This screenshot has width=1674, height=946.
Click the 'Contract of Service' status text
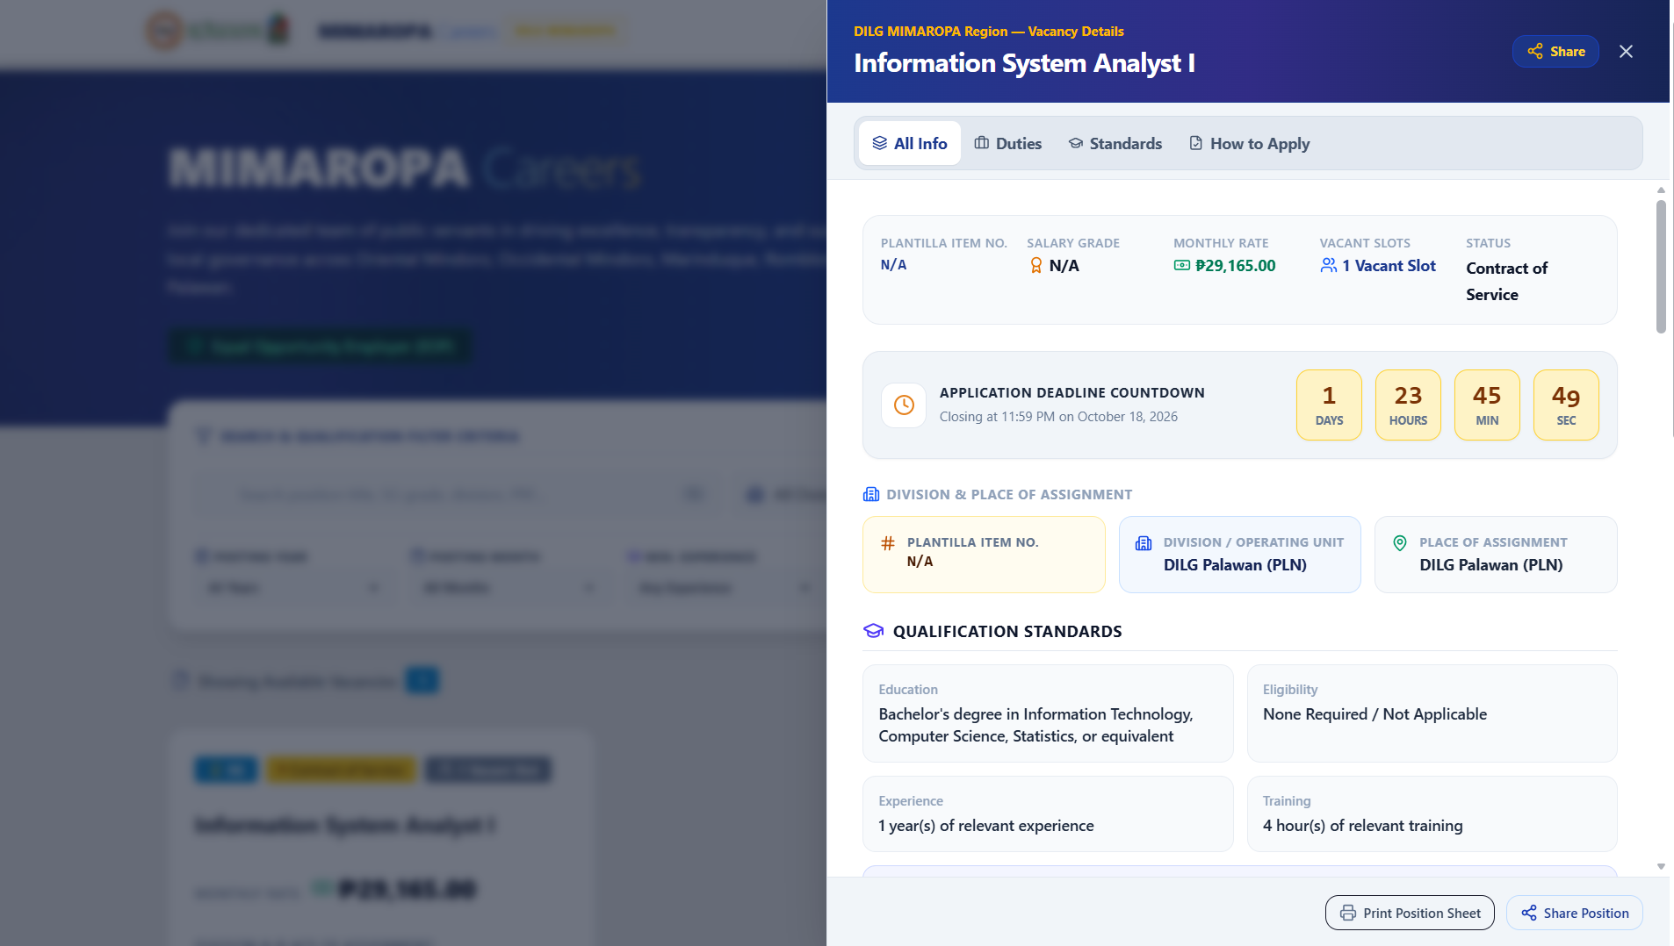1506,282
